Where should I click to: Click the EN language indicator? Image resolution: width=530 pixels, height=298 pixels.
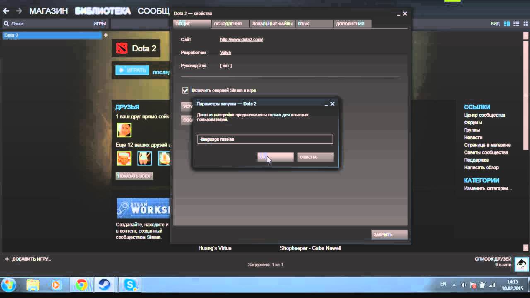443,284
